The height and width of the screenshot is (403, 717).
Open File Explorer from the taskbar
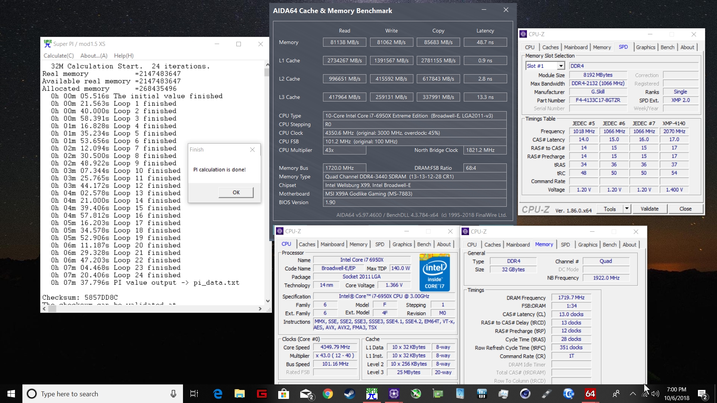point(239,394)
